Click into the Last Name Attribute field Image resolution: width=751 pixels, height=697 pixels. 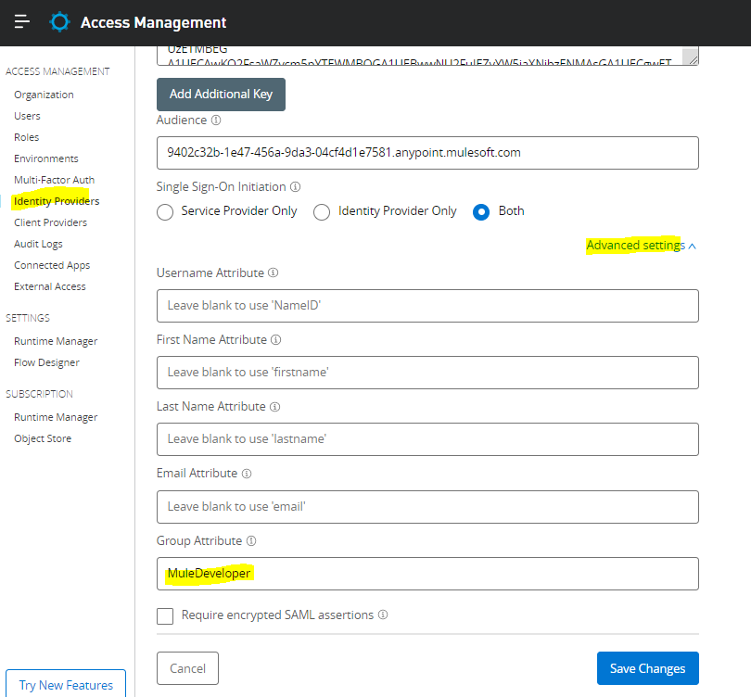(427, 439)
